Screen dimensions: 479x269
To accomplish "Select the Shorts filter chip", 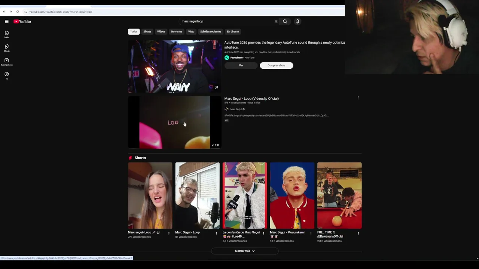I will (x=147, y=31).
